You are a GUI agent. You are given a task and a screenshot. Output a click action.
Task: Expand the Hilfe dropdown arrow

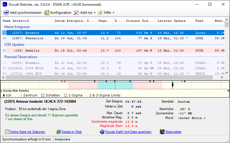[113, 13]
